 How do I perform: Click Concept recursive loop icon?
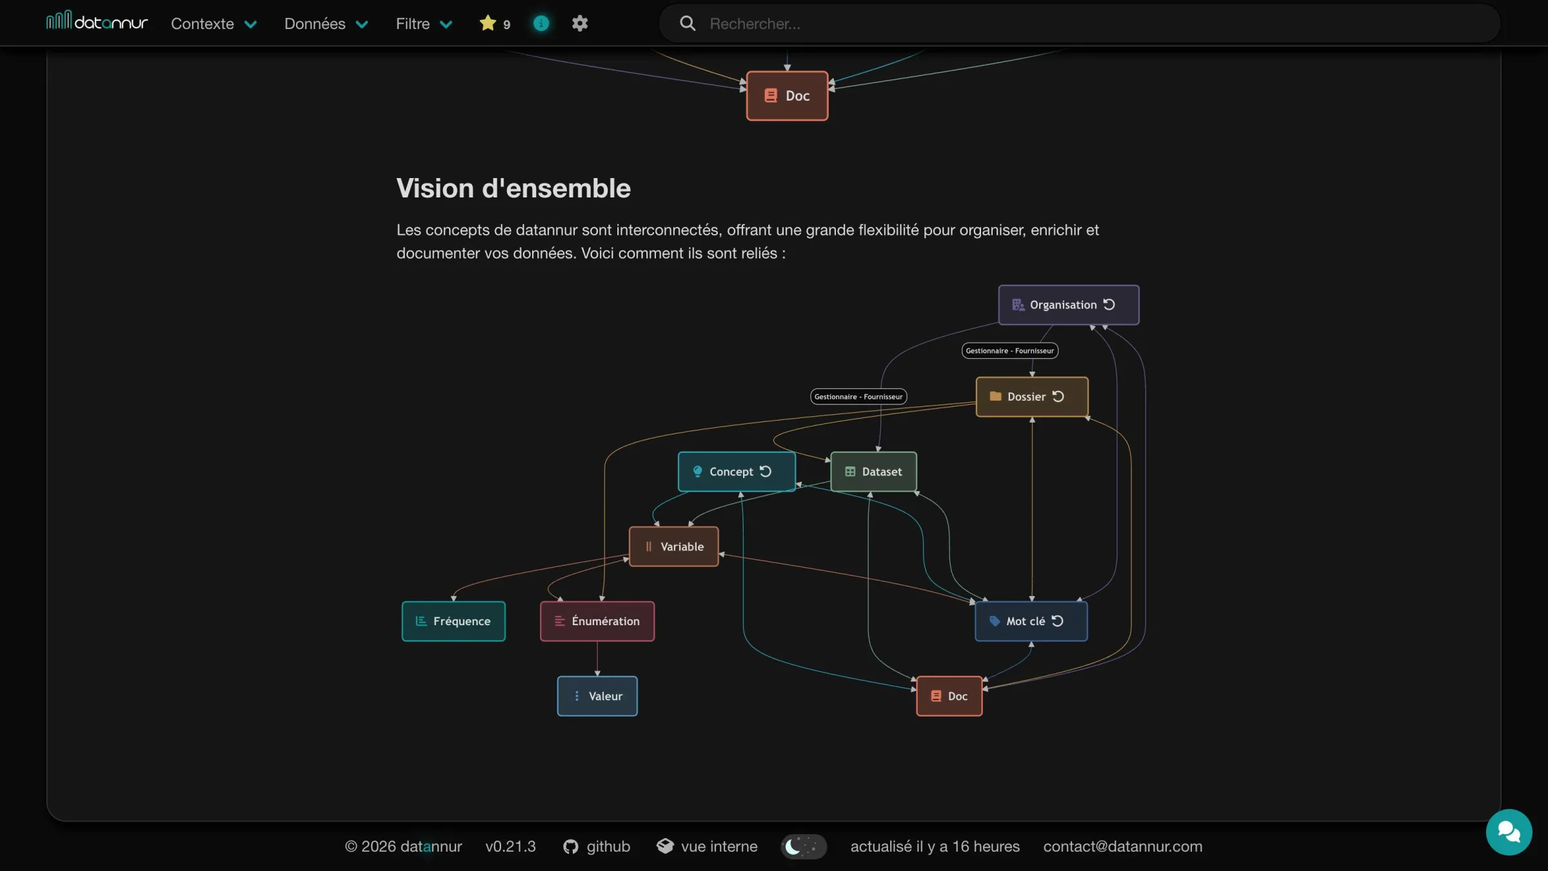click(x=766, y=471)
